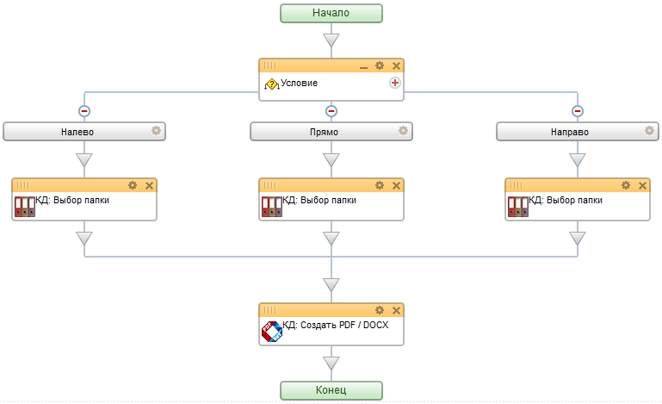Open settings gear of Условие block

pos(379,65)
